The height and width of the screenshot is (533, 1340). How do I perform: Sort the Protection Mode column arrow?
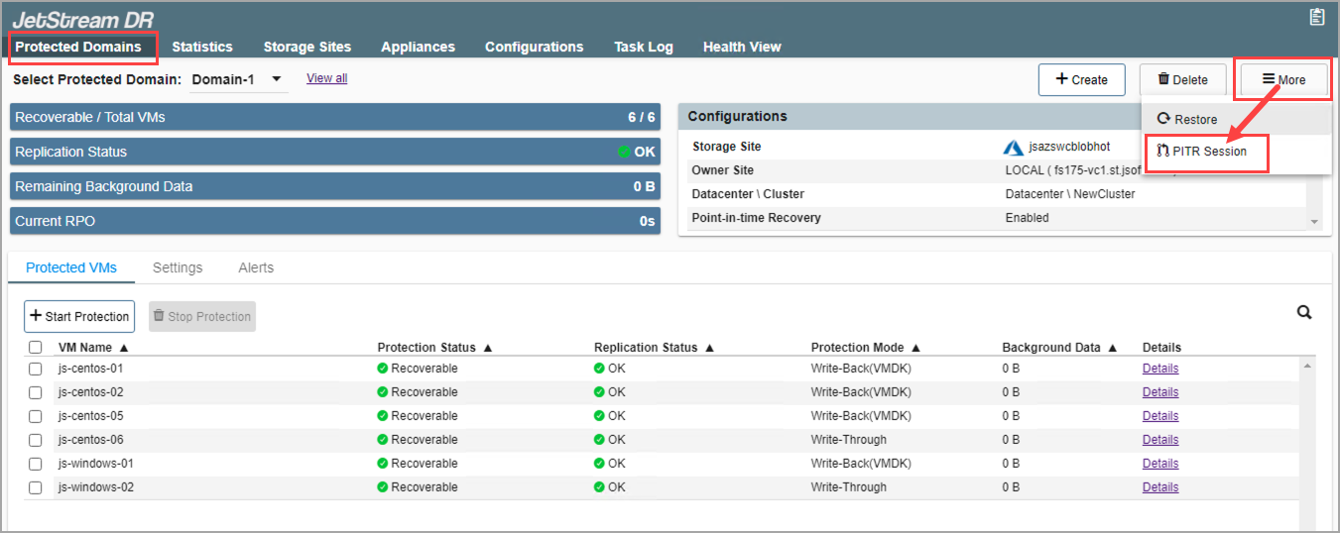(x=915, y=348)
